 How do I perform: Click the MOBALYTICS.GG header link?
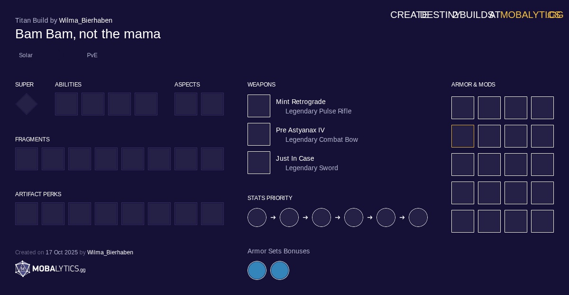pos(531,15)
